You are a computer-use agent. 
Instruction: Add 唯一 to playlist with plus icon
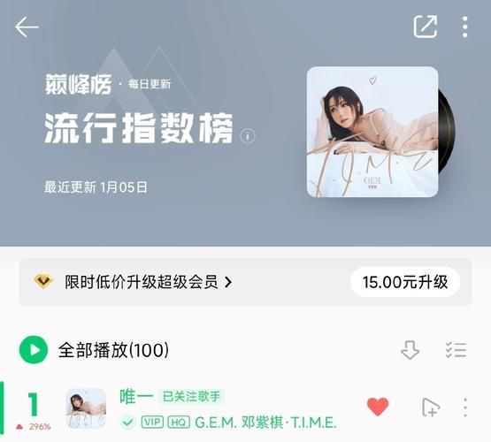[431, 408]
